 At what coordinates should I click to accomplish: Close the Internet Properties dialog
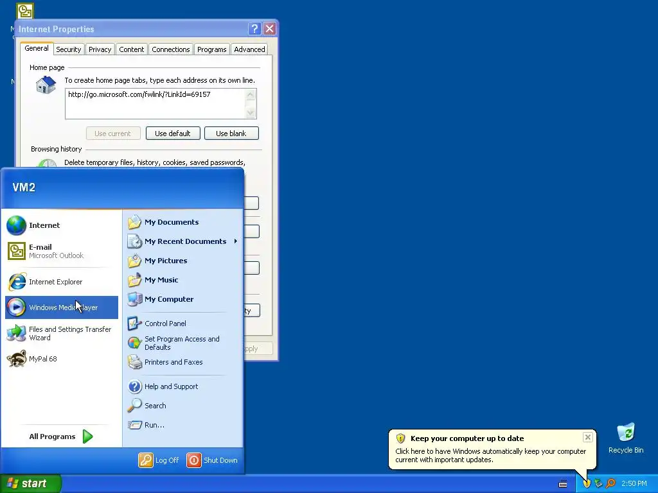(269, 28)
